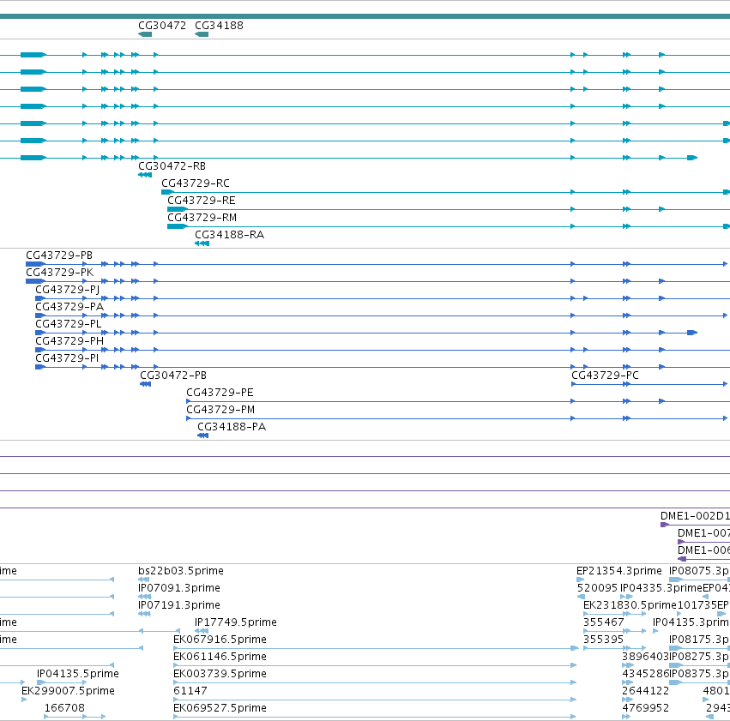Viewport: 730px width, 721px height.
Task: Click the 2644122 EST label
Action: pos(645,691)
